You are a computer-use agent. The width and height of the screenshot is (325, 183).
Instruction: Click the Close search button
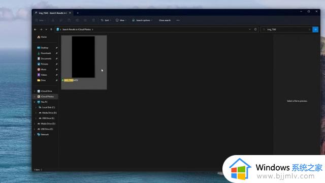tap(165, 20)
